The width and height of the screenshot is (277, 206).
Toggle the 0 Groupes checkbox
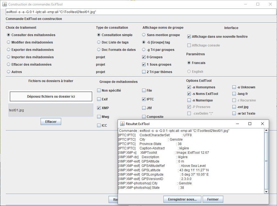coord(144,57)
